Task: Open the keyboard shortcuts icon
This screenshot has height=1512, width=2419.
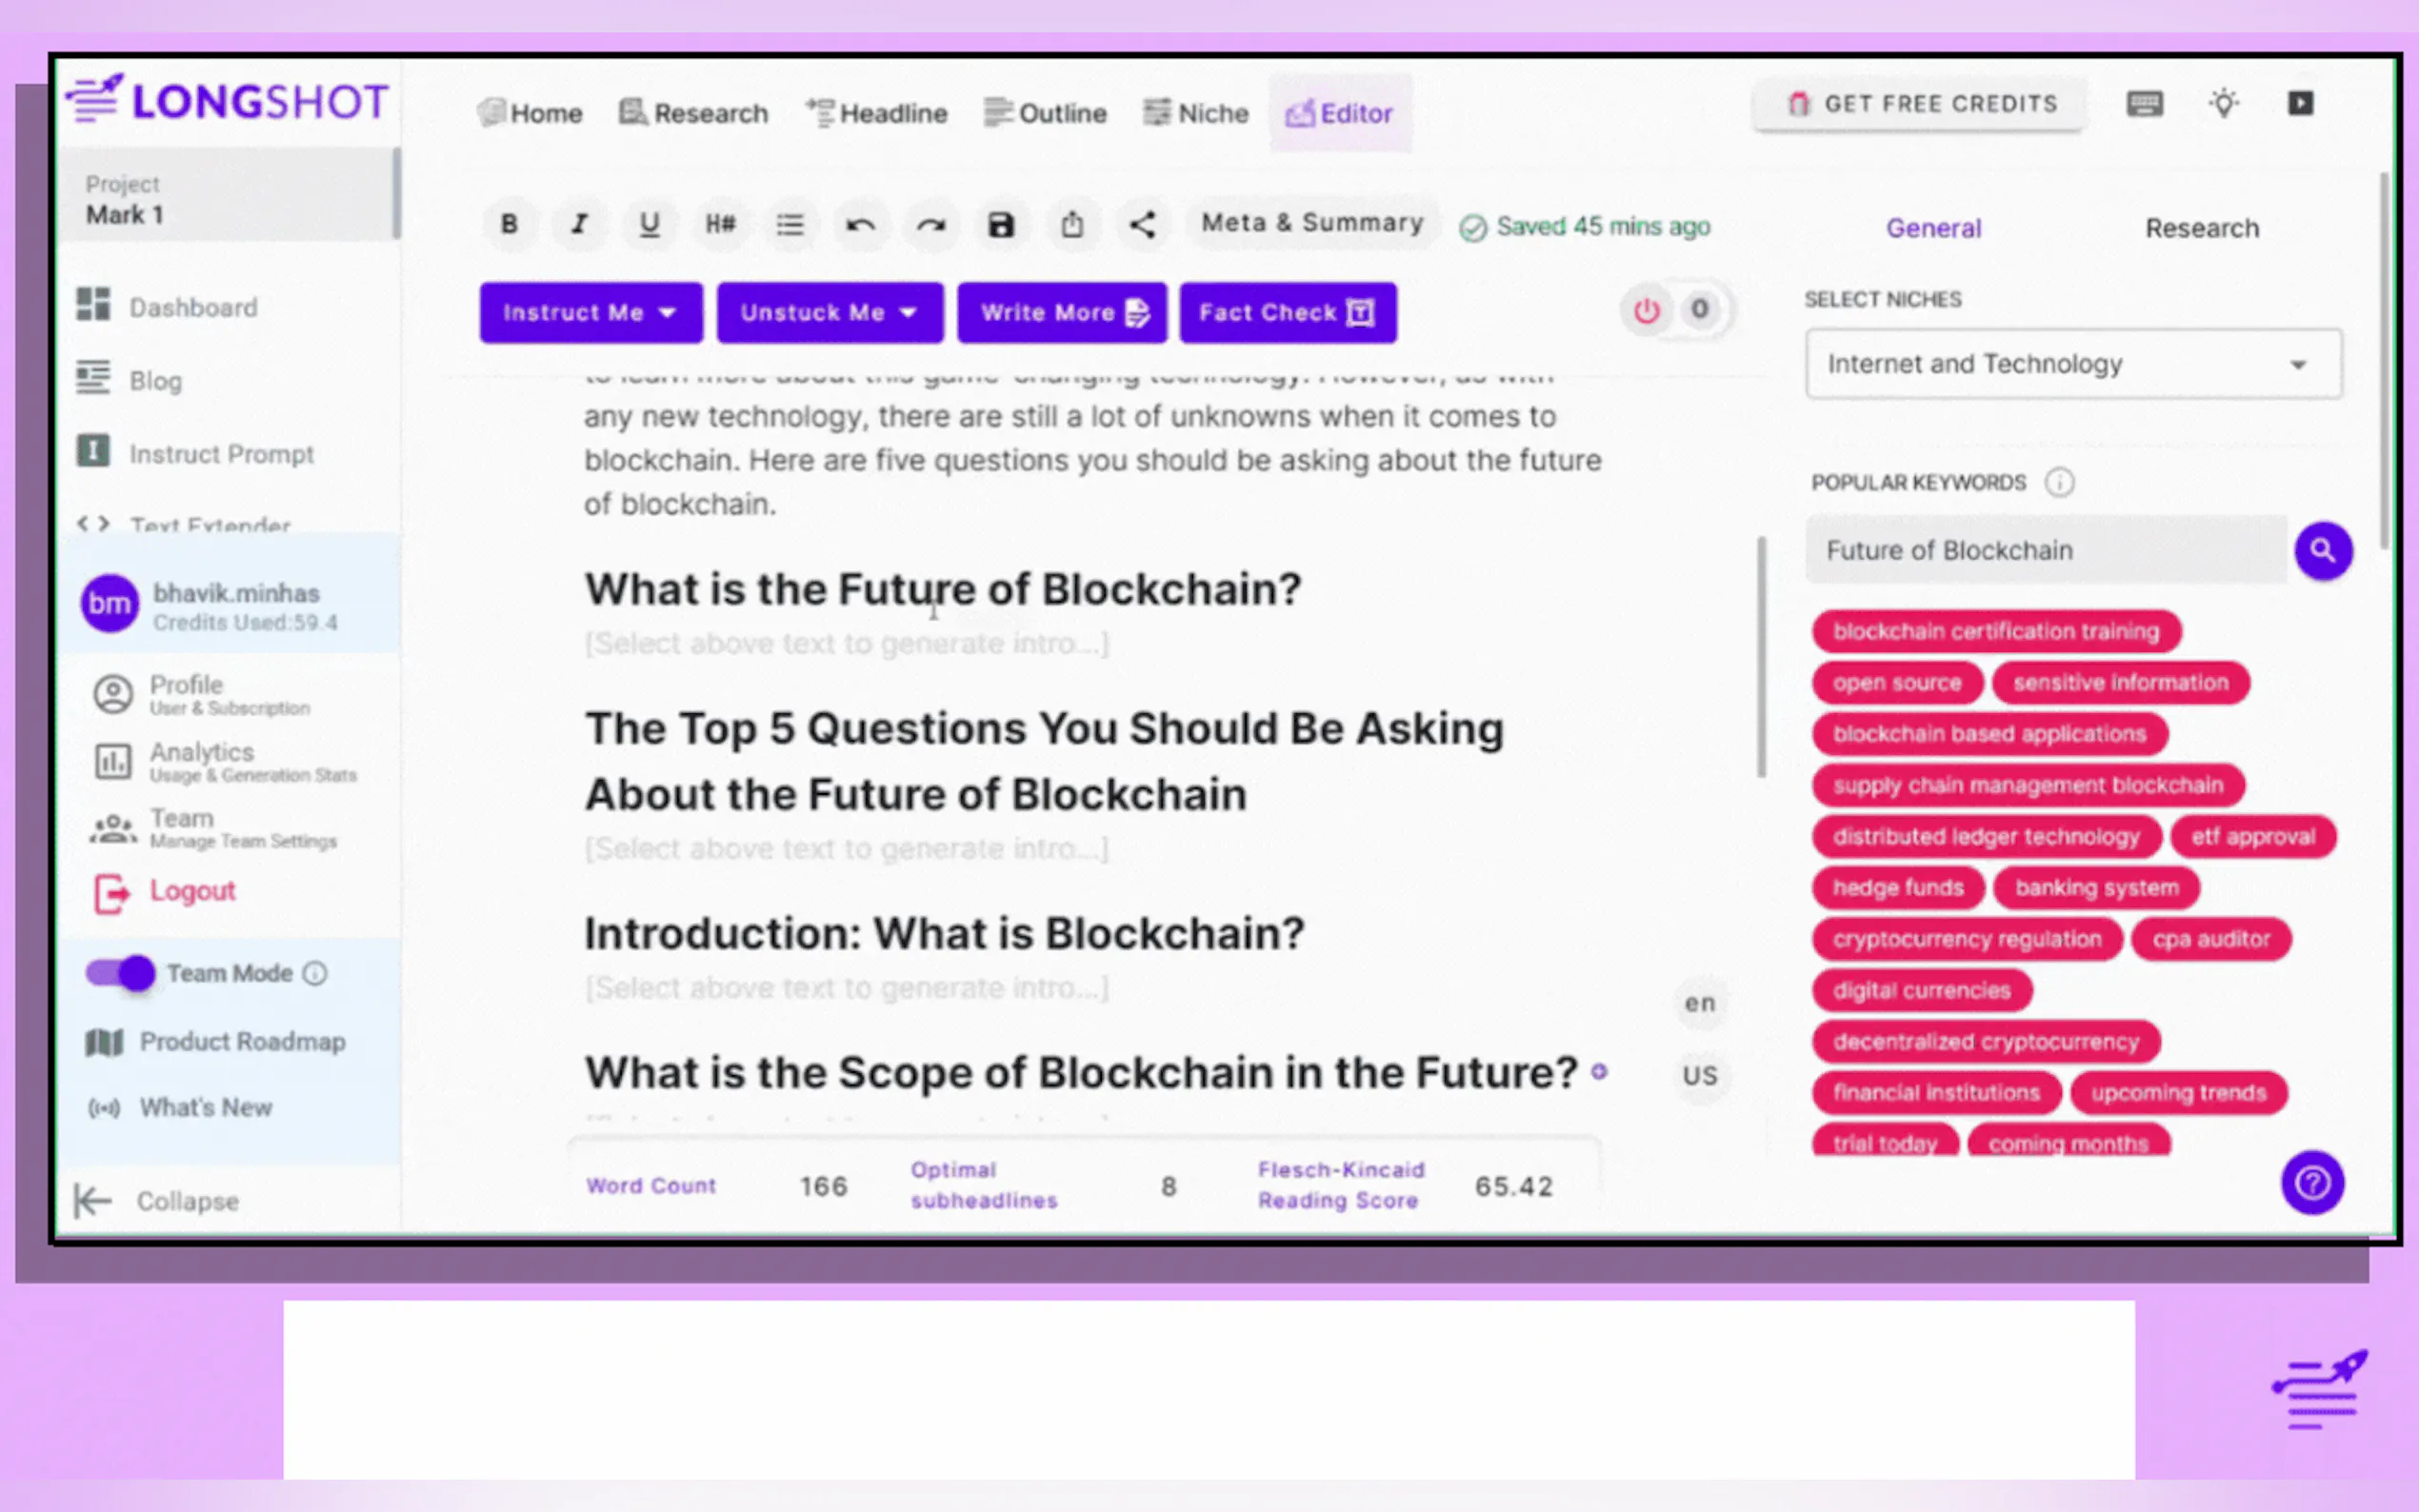Action: (x=2144, y=104)
